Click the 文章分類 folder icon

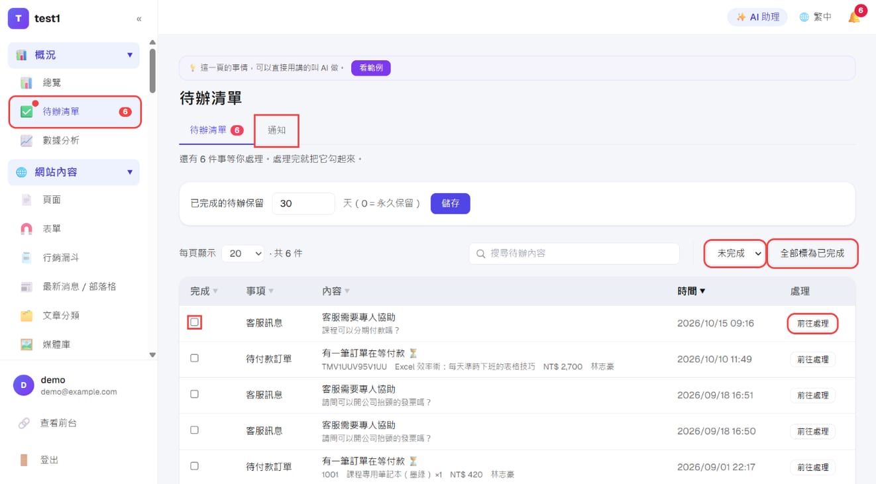tap(27, 316)
